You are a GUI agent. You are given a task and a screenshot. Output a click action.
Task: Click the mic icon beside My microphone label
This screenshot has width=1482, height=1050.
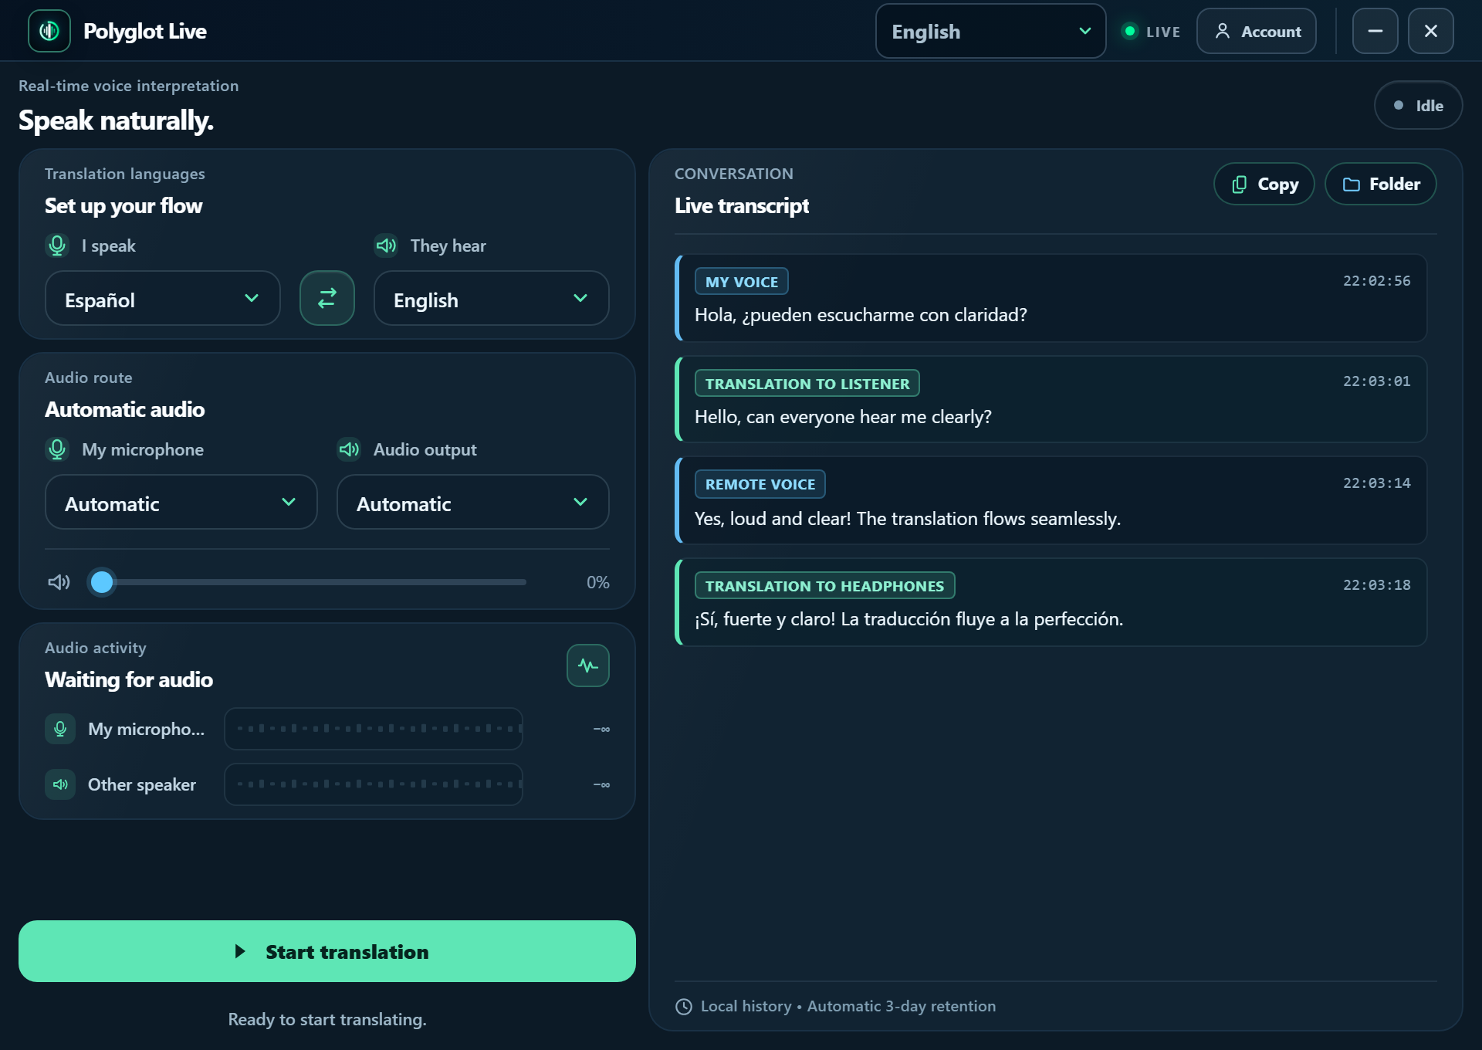tap(57, 449)
